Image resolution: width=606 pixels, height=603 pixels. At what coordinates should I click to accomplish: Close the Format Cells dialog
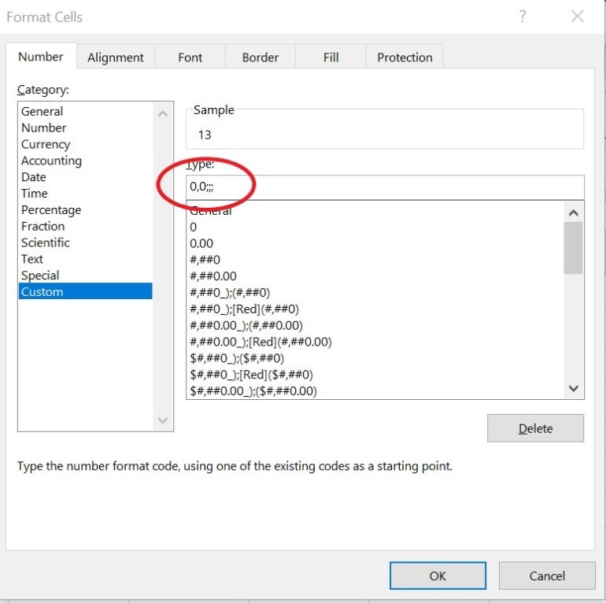578,17
